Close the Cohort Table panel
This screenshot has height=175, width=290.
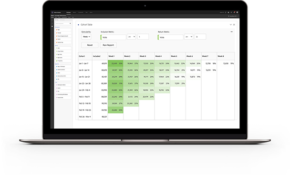234,25
